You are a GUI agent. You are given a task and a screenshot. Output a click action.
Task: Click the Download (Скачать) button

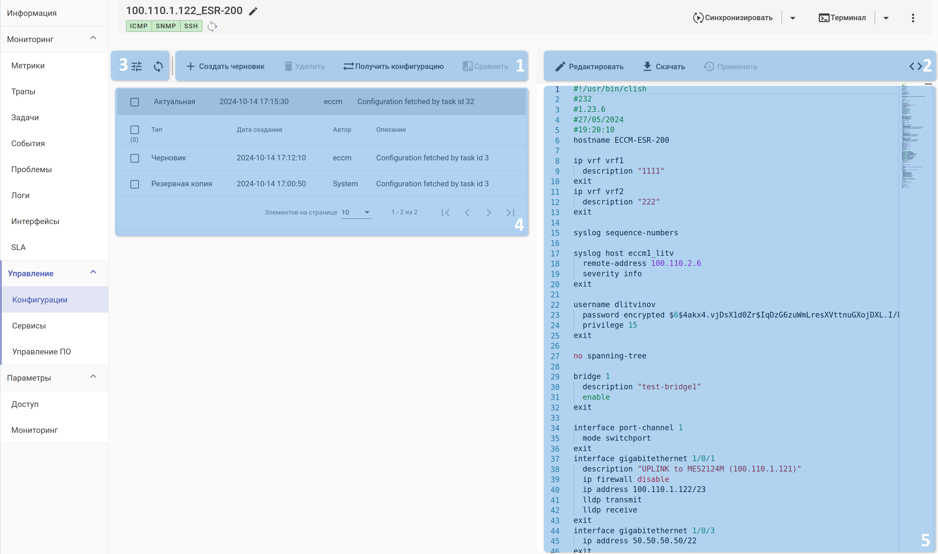coord(664,66)
